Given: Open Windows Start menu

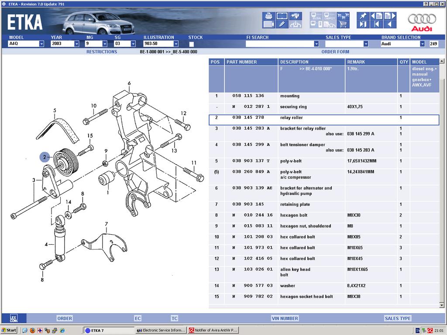Looking at the screenshot, I should pyautogui.click(x=9, y=330).
